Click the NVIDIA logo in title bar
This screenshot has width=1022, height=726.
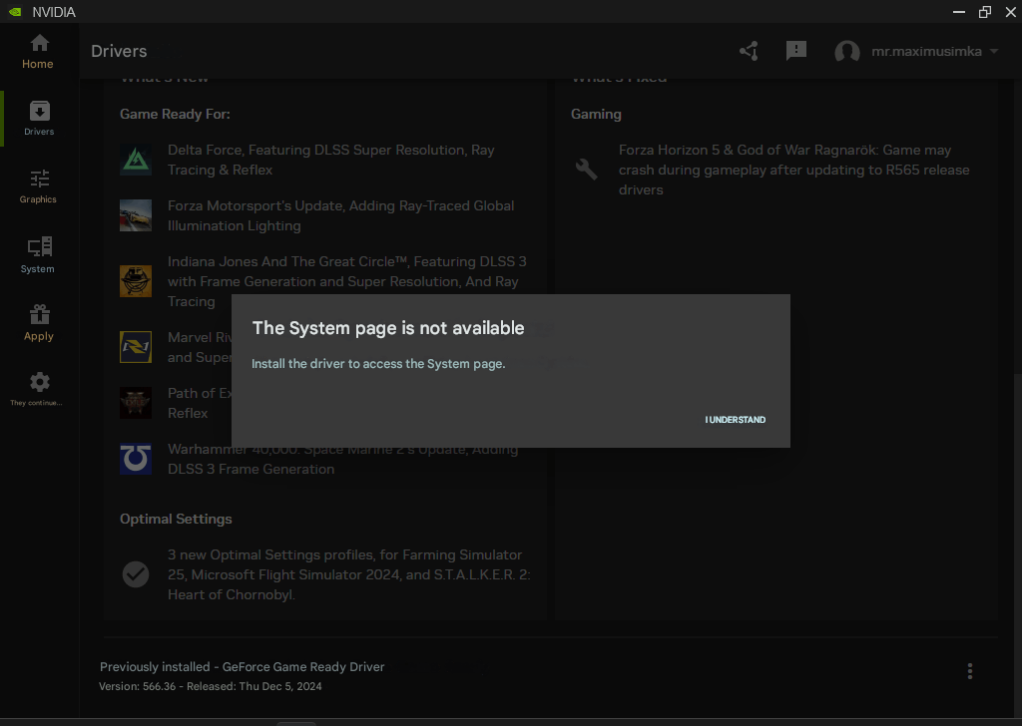pos(15,12)
